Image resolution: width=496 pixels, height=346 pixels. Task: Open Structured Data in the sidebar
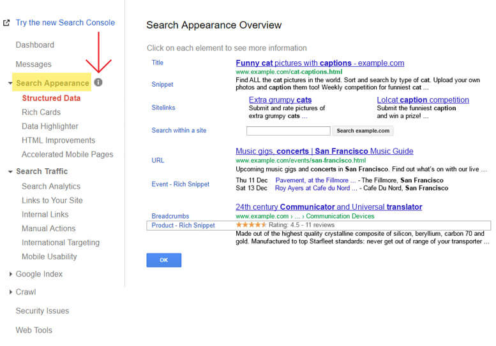[51, 98]
